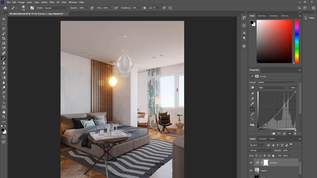Open the Info panel icon
Viewport: 317px width, 178px height.
244,25
